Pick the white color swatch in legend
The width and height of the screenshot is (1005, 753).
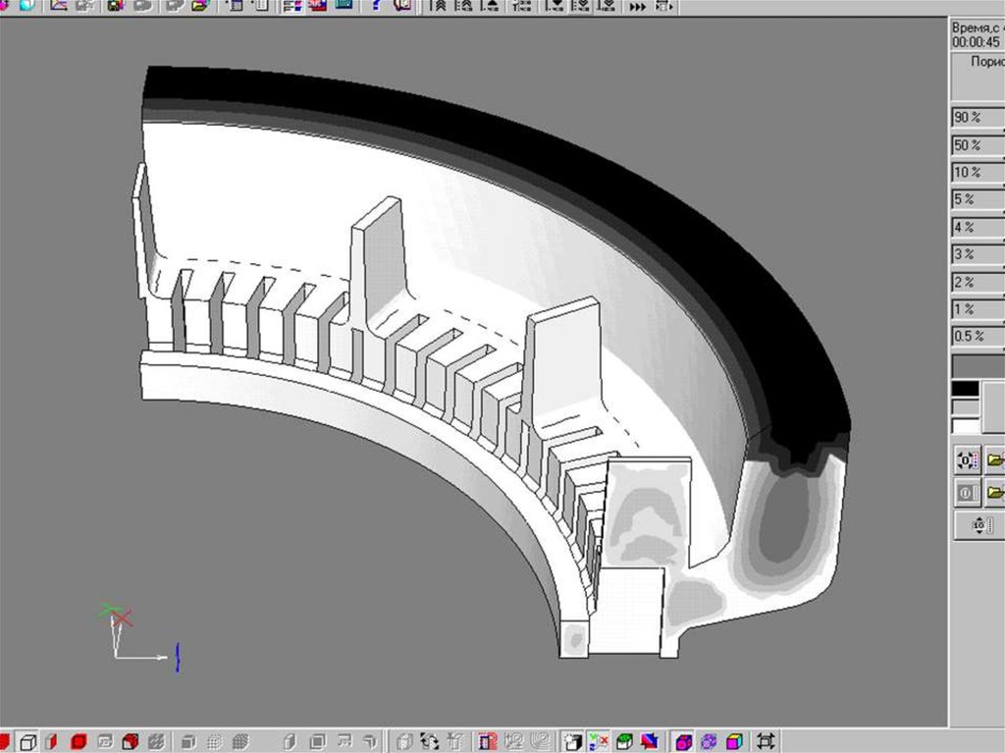966,426
